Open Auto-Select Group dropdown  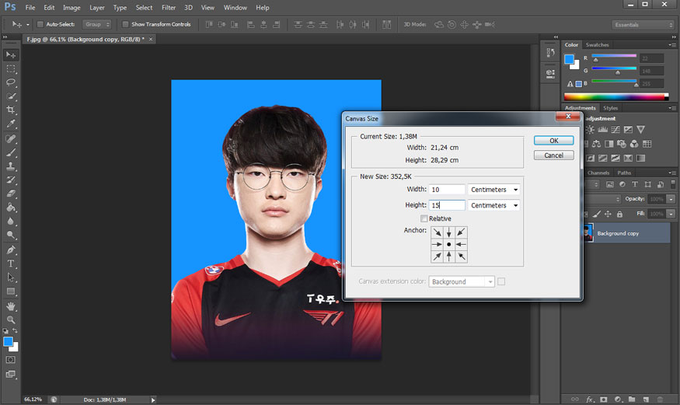96,24
